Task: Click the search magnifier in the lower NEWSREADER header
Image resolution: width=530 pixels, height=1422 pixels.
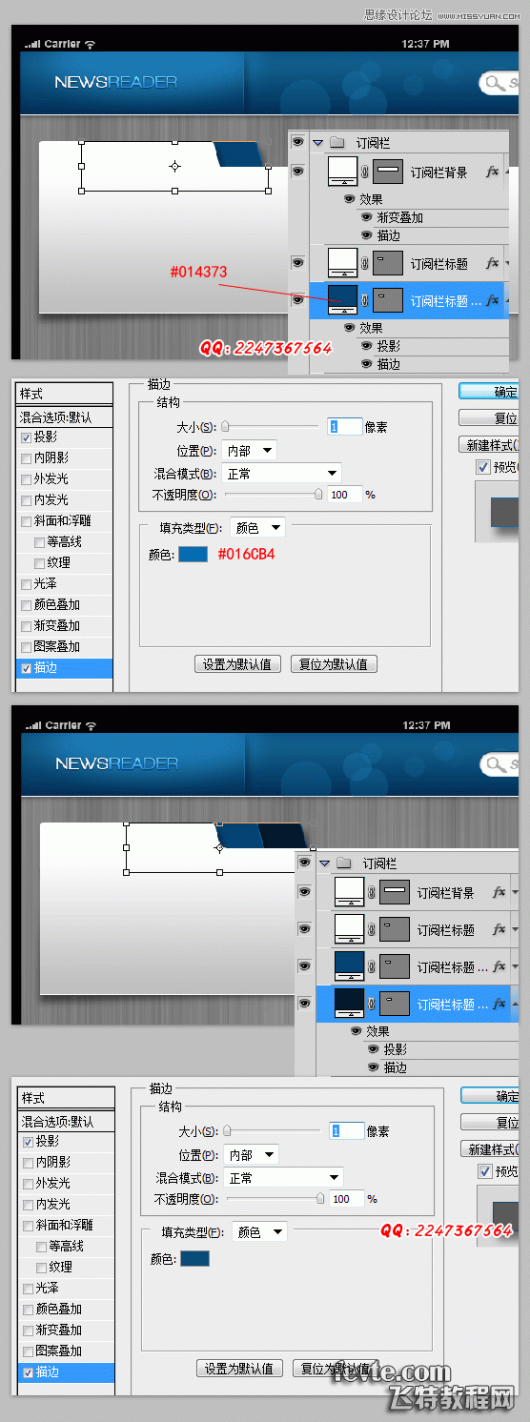Action: 496,763
